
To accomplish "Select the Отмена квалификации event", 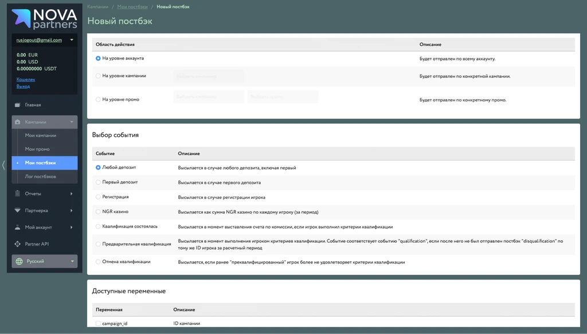I will click(98, 262).
